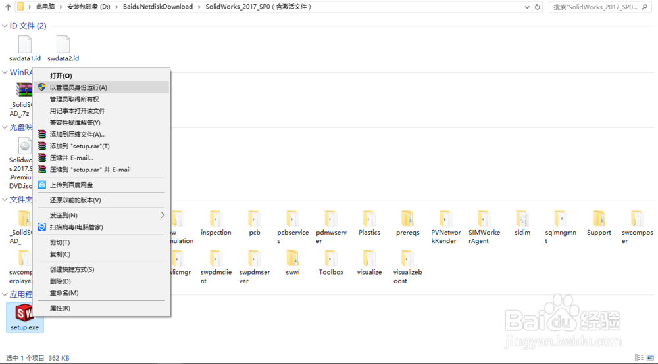Choose 还原以前的版本(V) menu entry
658x364 pixels.
[x=101, y=200]
